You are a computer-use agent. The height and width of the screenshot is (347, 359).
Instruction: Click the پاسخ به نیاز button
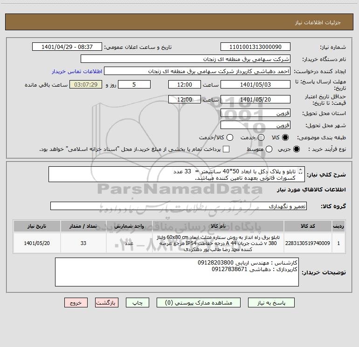(271, 303)
